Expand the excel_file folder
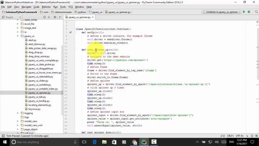This screenshot has width=259, height=146. point(18,24)
